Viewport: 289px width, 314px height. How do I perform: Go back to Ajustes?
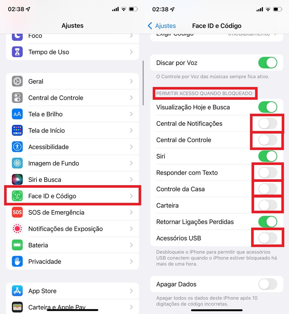(162, 26)
